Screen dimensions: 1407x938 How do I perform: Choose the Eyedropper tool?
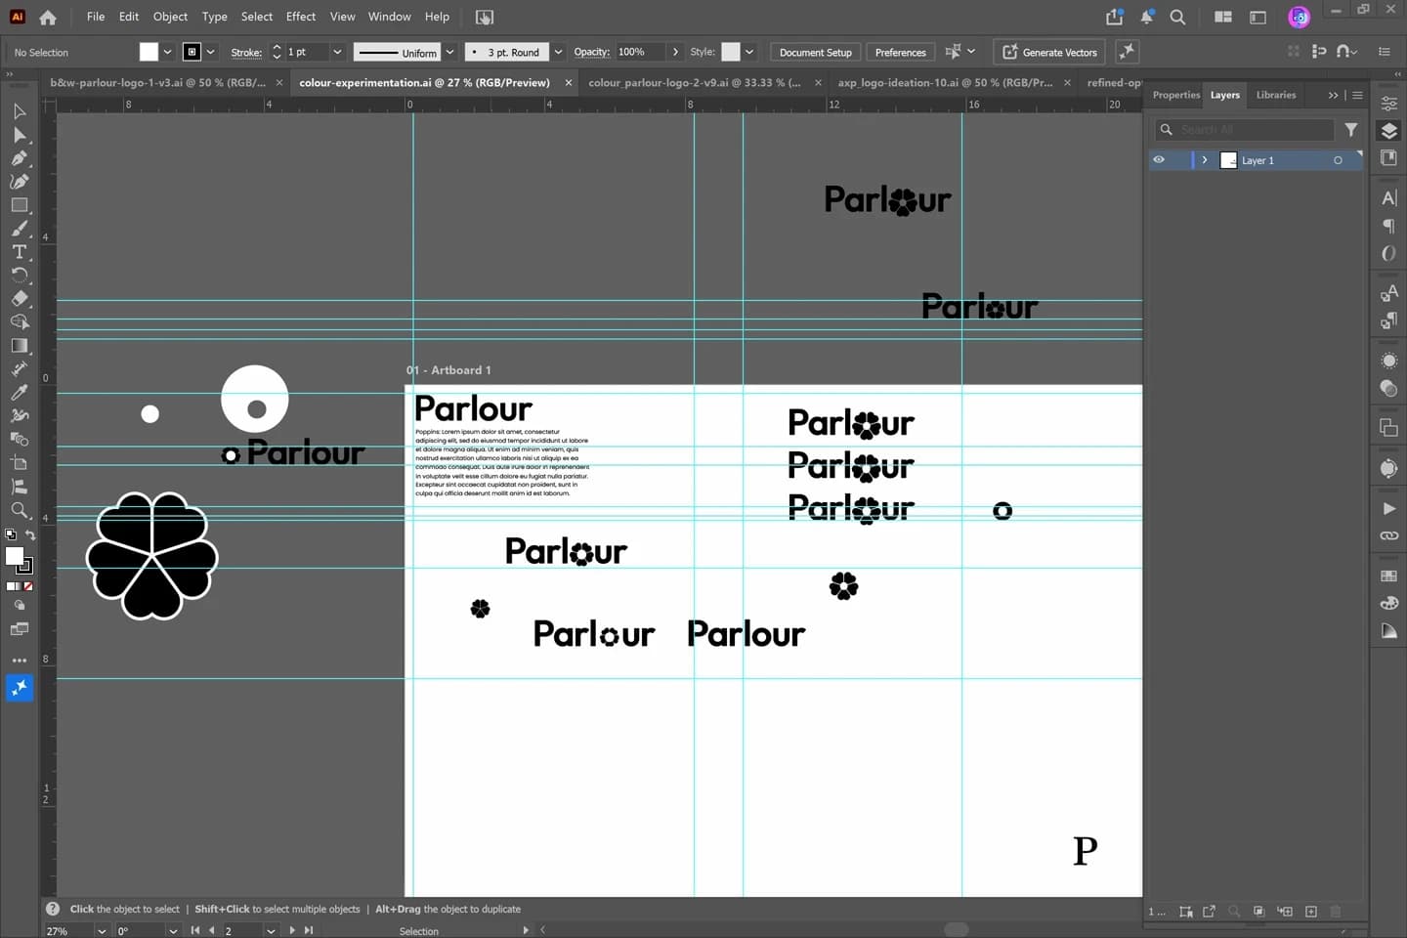[20, 393]
